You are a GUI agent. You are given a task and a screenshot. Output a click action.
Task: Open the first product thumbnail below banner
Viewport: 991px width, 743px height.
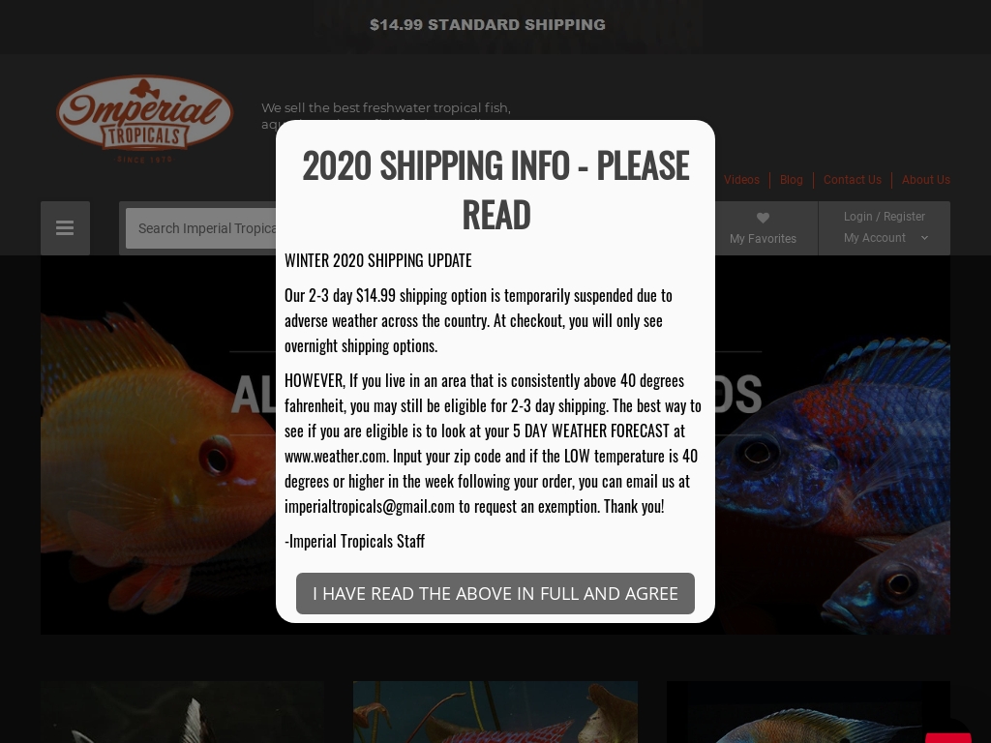183,712
